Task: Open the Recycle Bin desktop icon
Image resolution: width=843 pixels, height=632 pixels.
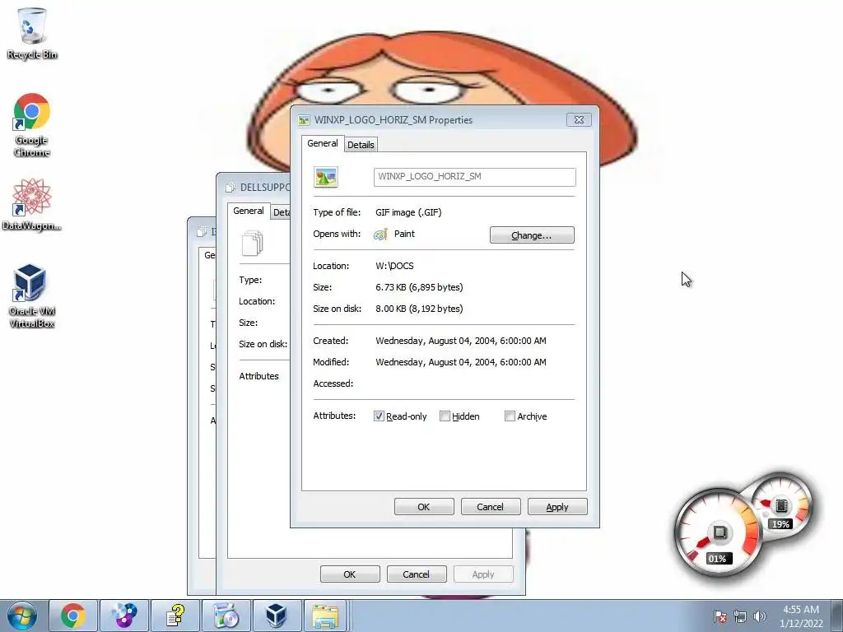Action: [x=32, y=33]
